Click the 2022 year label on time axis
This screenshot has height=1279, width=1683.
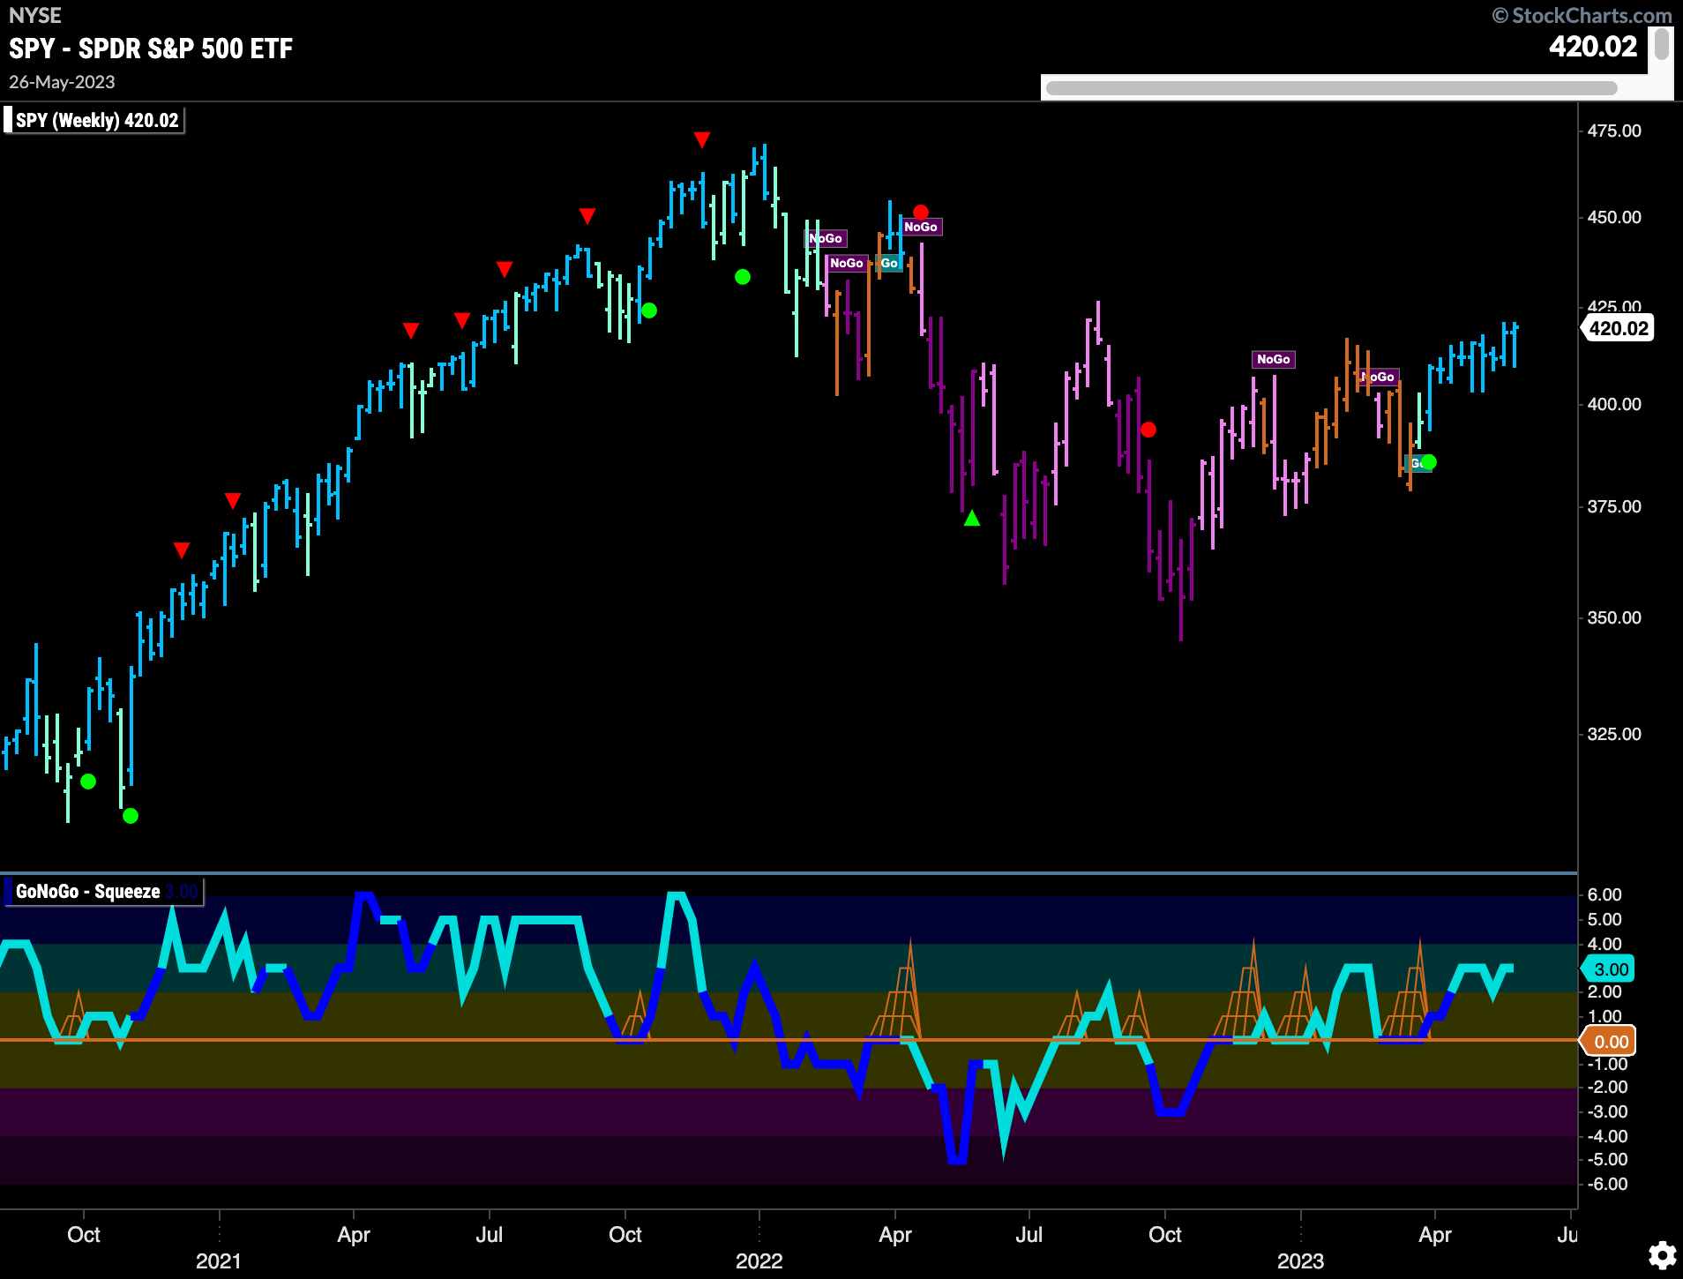(x=759, y=1260)
